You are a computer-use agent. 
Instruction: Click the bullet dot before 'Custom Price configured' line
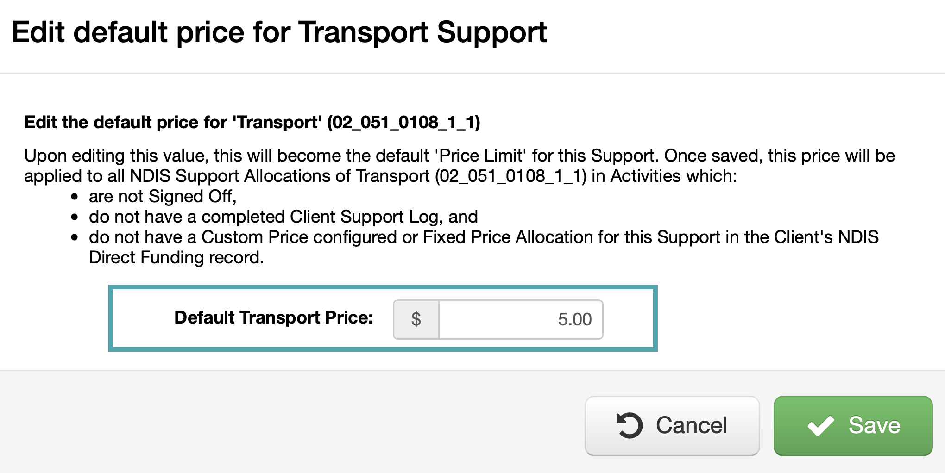tap(75, 238)
